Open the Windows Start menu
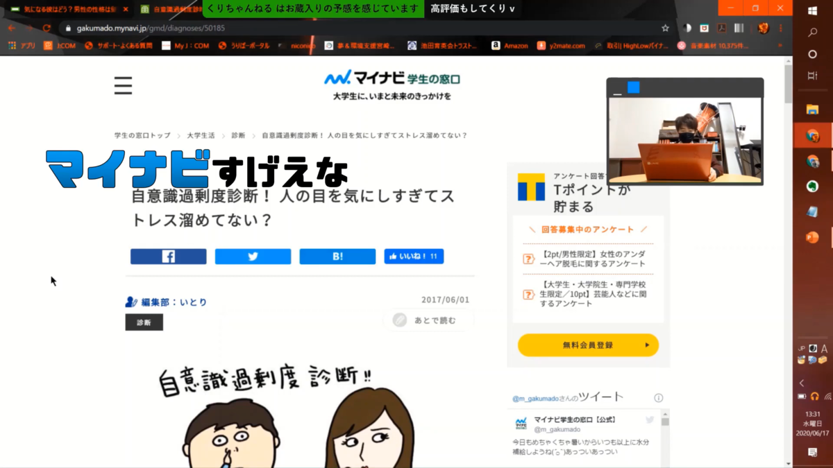This screenshot has height=468, width=833. (812, 11)
